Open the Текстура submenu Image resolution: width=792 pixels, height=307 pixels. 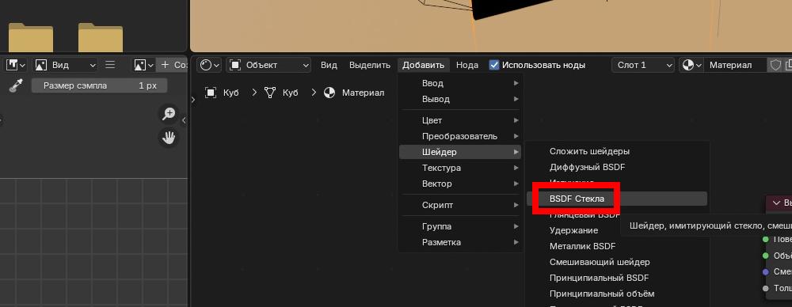pos(460,168)
